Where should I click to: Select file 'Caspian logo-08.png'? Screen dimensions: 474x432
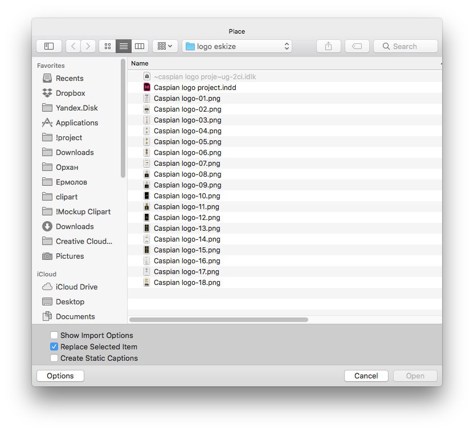[284, 174]
